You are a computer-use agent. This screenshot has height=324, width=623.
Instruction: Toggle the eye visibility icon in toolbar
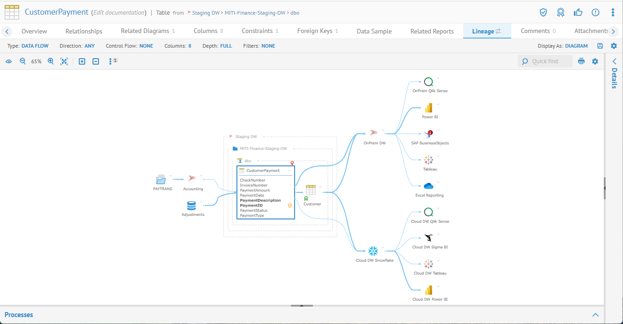pos(9,61)
